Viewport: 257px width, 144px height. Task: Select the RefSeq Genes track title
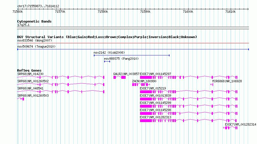29,70
